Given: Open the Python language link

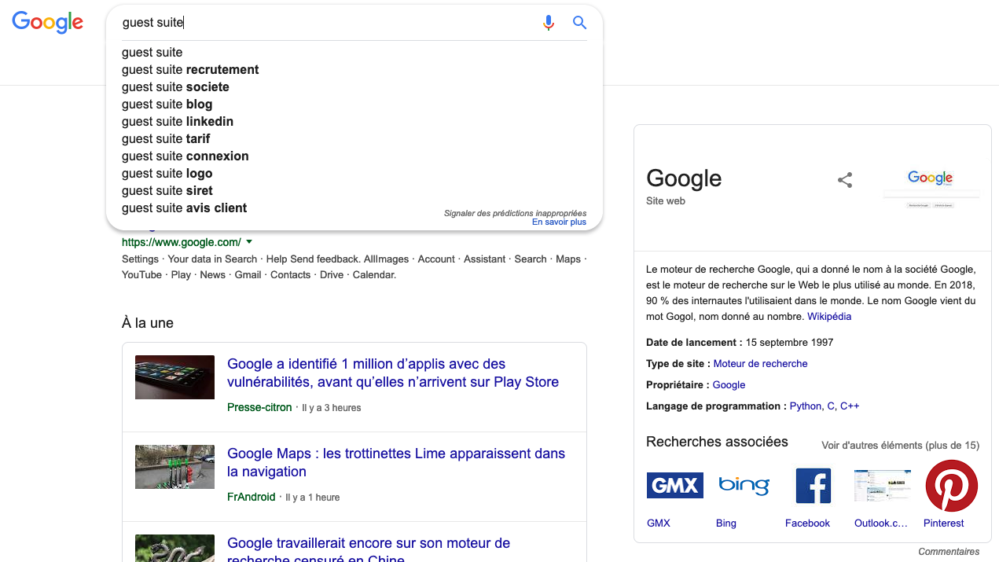Looking at the screenshot, I should [x=806, y=406].
